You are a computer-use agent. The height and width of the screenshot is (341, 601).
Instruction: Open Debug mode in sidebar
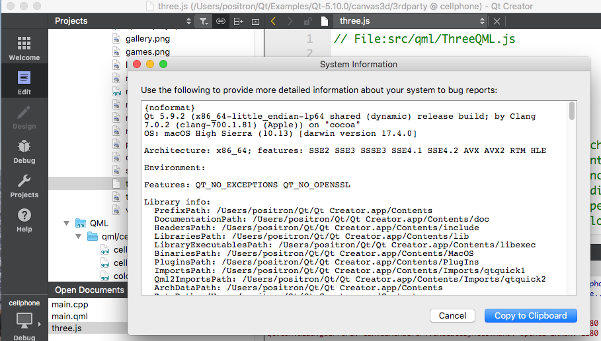(x=24, y=151)
